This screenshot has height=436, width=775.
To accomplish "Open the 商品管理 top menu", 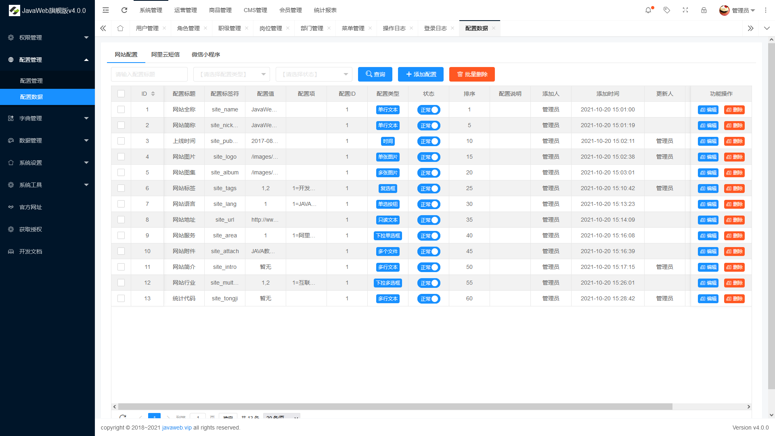I will (x=220, y=10).
